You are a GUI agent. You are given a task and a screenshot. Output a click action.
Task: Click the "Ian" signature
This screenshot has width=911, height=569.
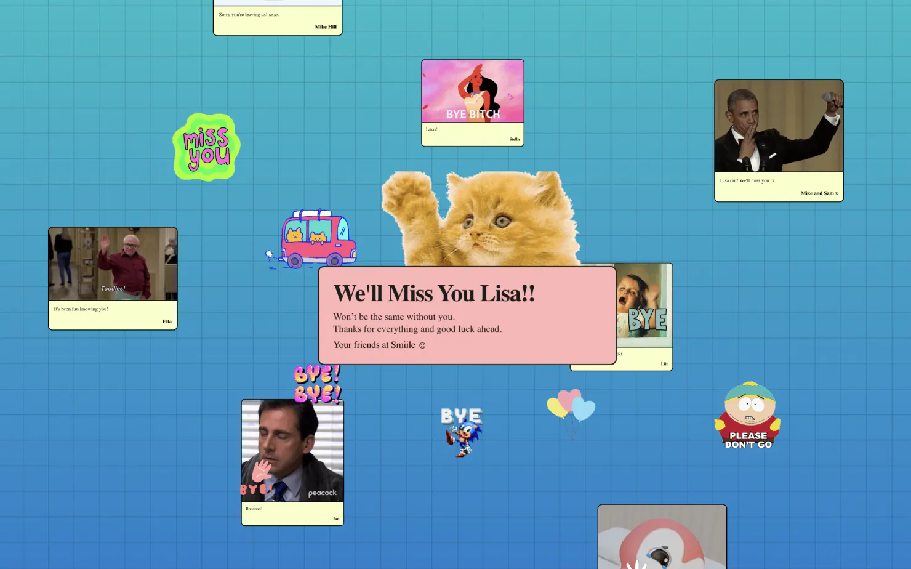coord(336,519)
